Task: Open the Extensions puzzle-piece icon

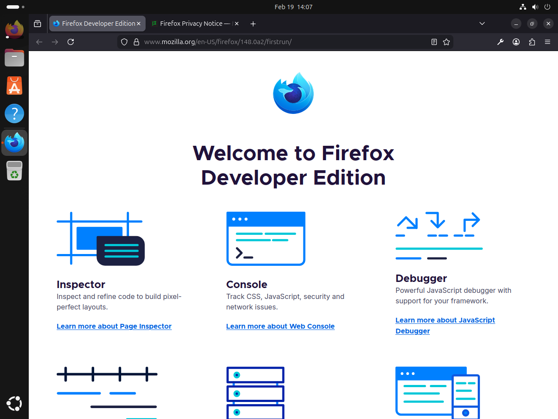Action: [x=531, y=42]
